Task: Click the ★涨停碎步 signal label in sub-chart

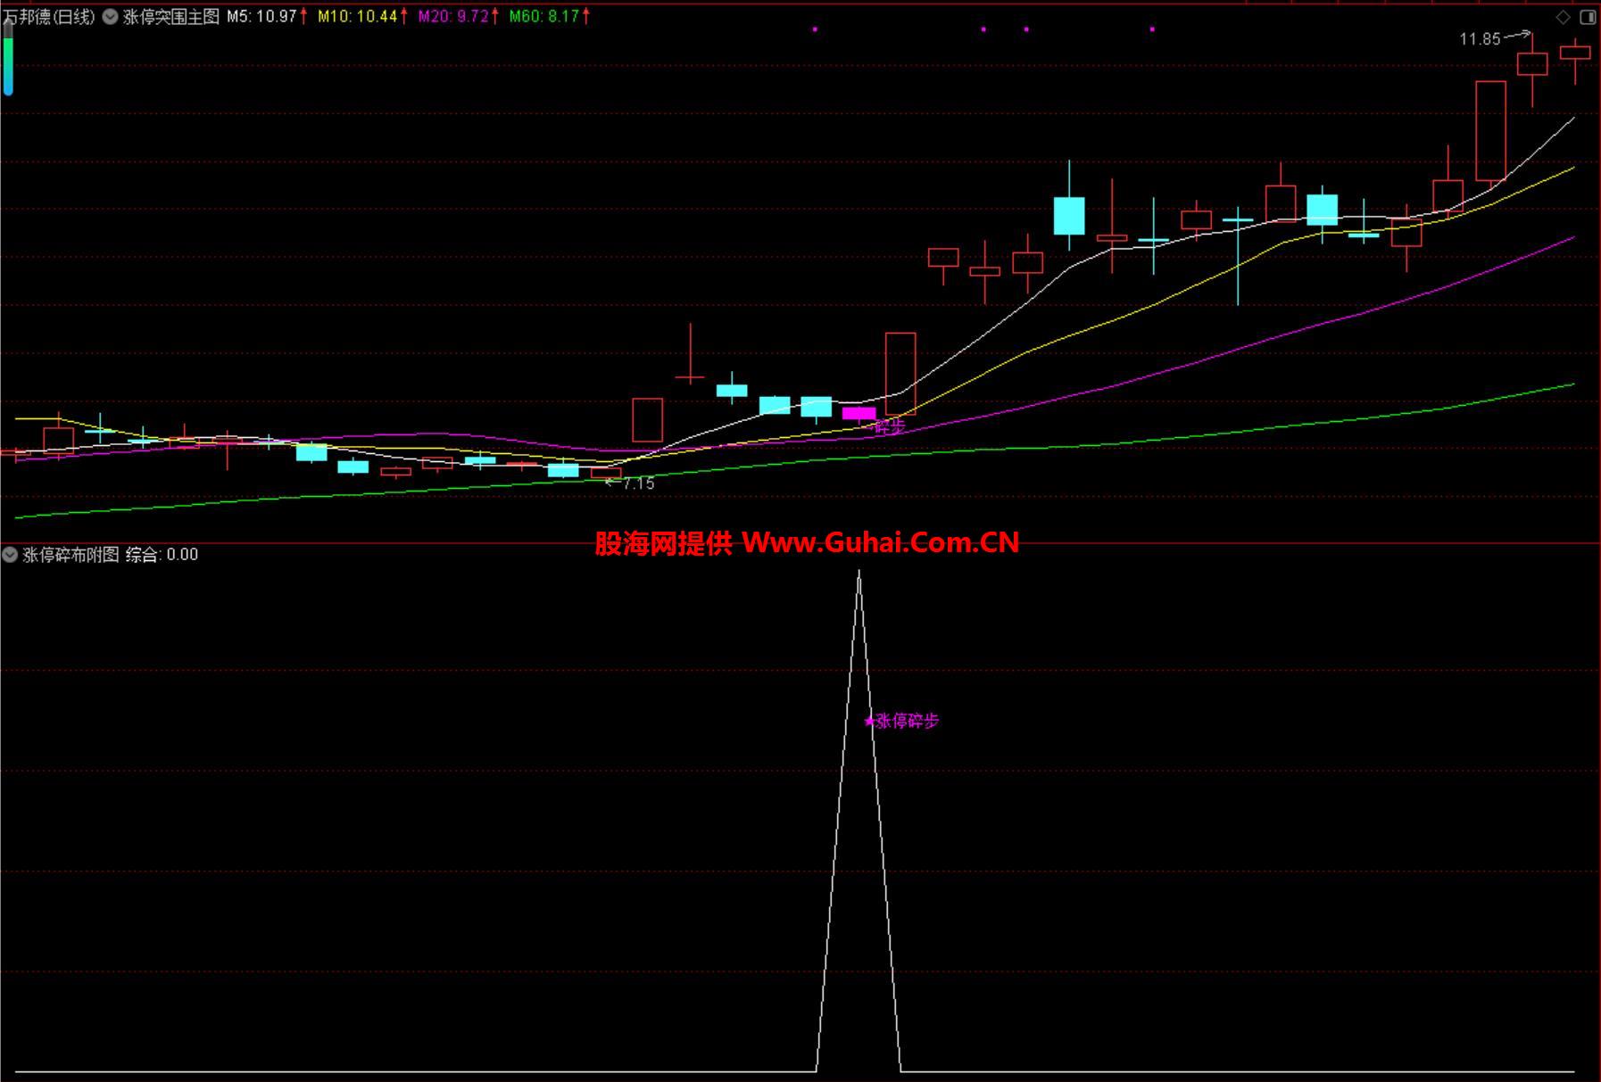Action: tap(902, 722)
